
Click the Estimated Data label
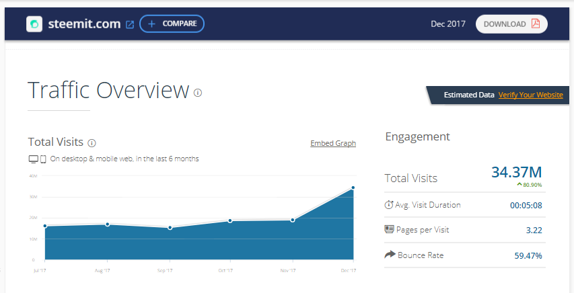469,95
